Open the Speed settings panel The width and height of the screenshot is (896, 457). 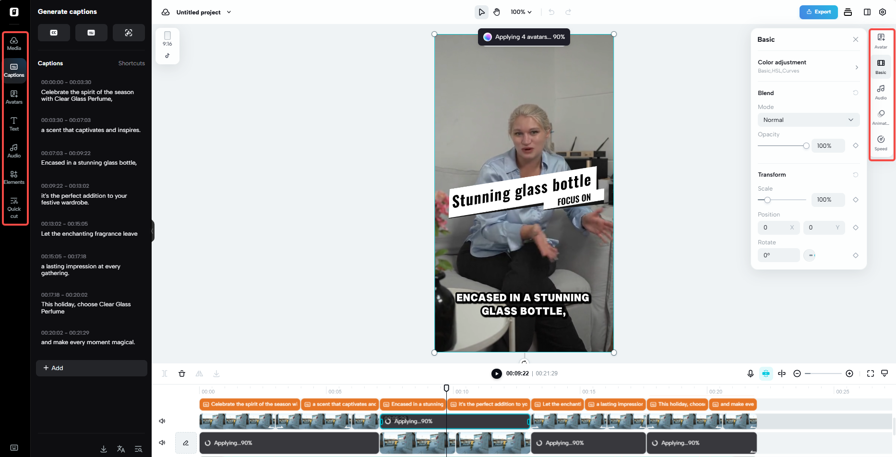tap(881, 142)
